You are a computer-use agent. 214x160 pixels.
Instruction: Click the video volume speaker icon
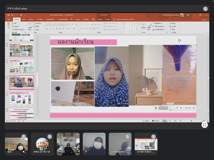click(x=193, y=108)
